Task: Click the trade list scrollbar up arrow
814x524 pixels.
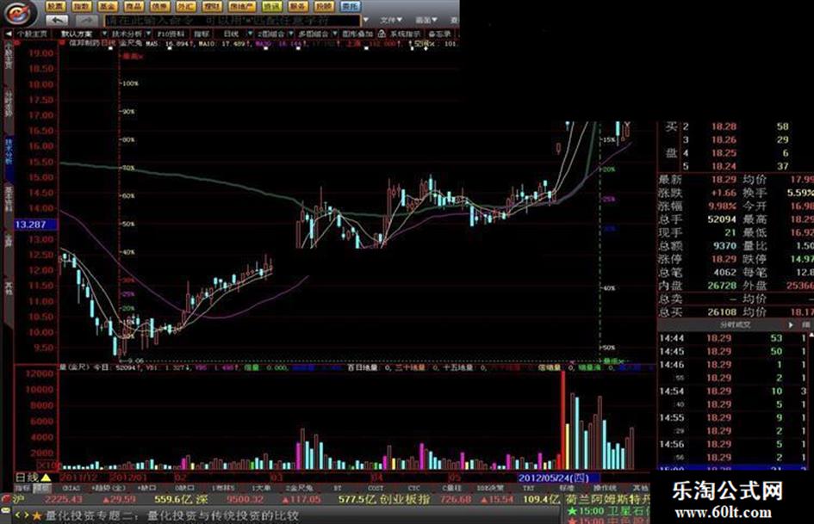Action: (811, 336)
